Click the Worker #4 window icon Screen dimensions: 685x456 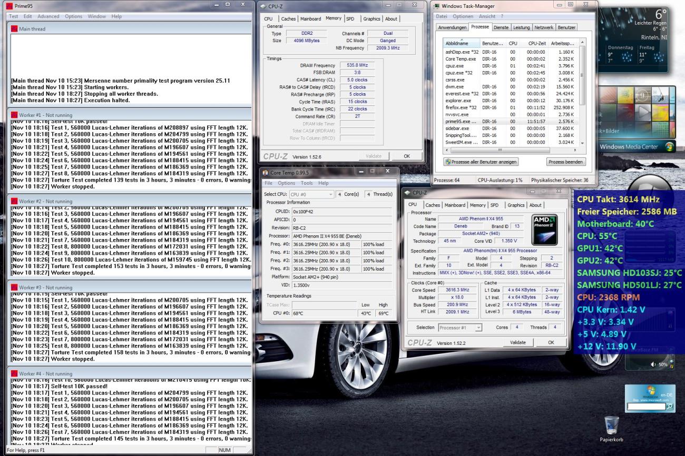[14, 374]
